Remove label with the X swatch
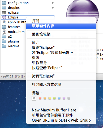 (x=34, y=98)
